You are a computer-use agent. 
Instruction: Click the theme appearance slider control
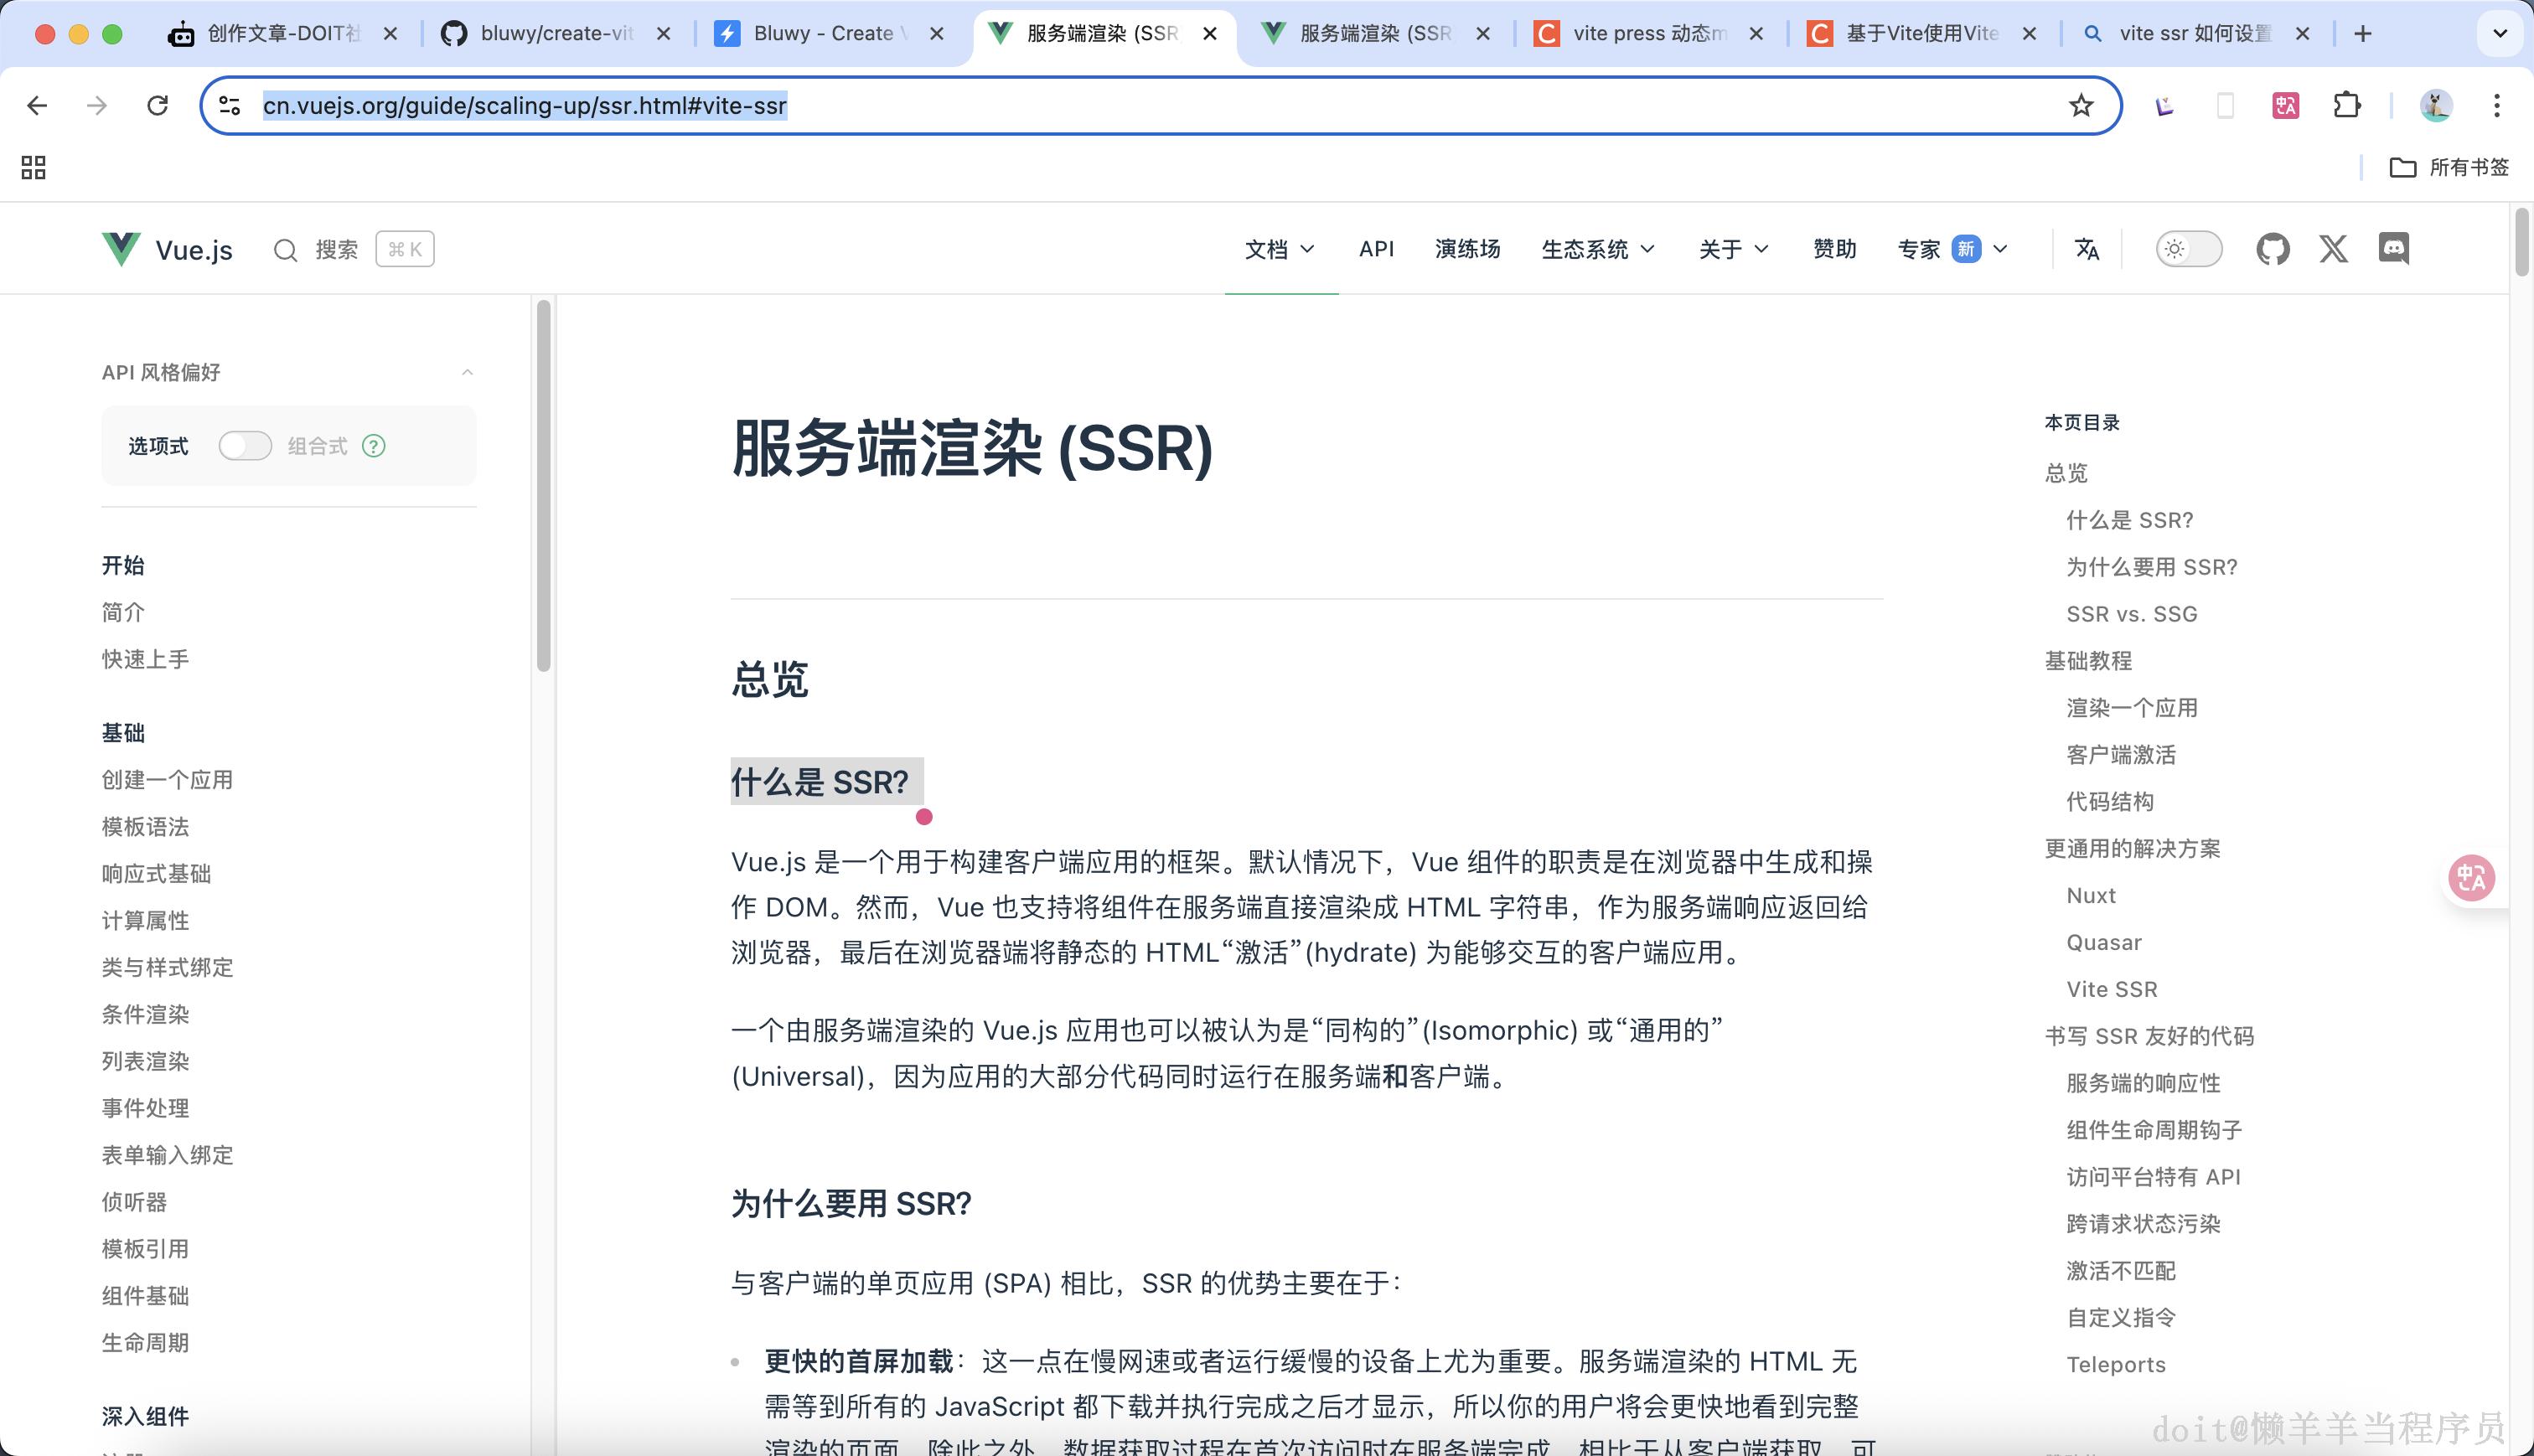pyautogui.click(x=2188, y=249)
